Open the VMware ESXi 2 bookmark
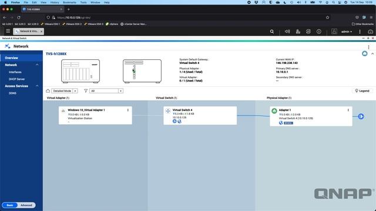 coord(72,24)
